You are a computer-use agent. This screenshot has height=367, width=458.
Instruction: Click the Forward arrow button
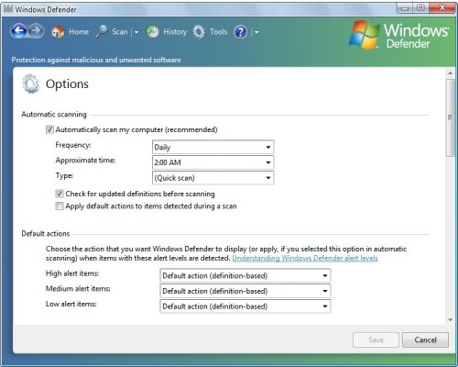(36, 31)
